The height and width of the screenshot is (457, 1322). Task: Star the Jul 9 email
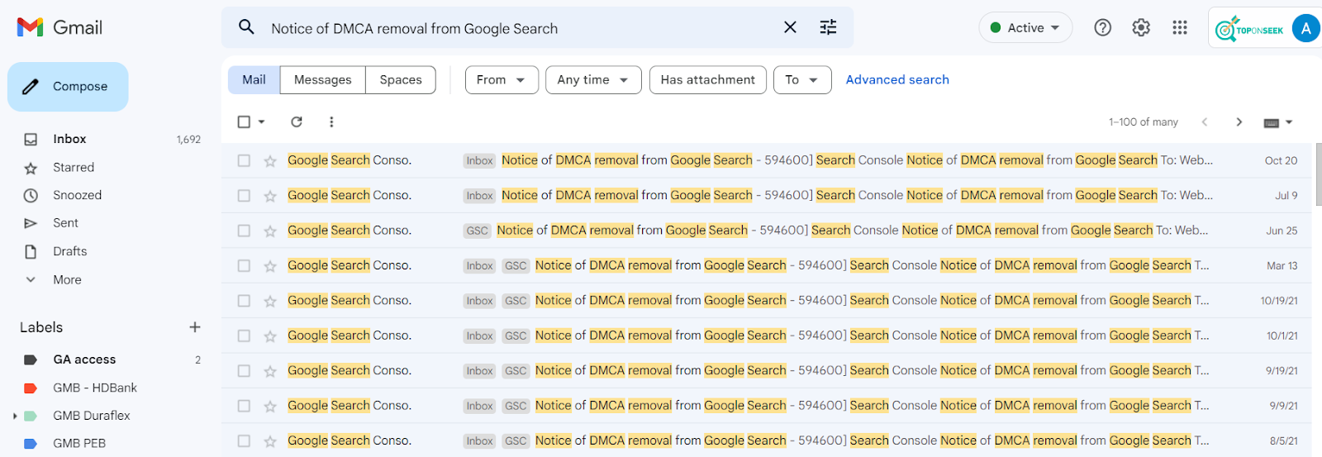click(x=270, y=196)
